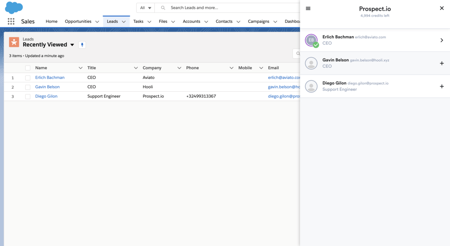Pin the Recently Viewed list view
The width and height of the screenshot is (450, 246).
[x=82, y=44]
